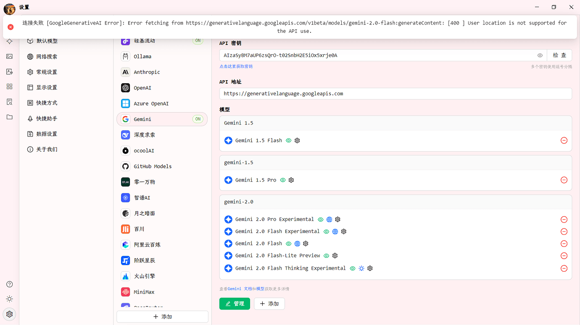Select the Azure OpenAI provider
The height and width of the screenshot is (325, 580).
tap(162, 103)
